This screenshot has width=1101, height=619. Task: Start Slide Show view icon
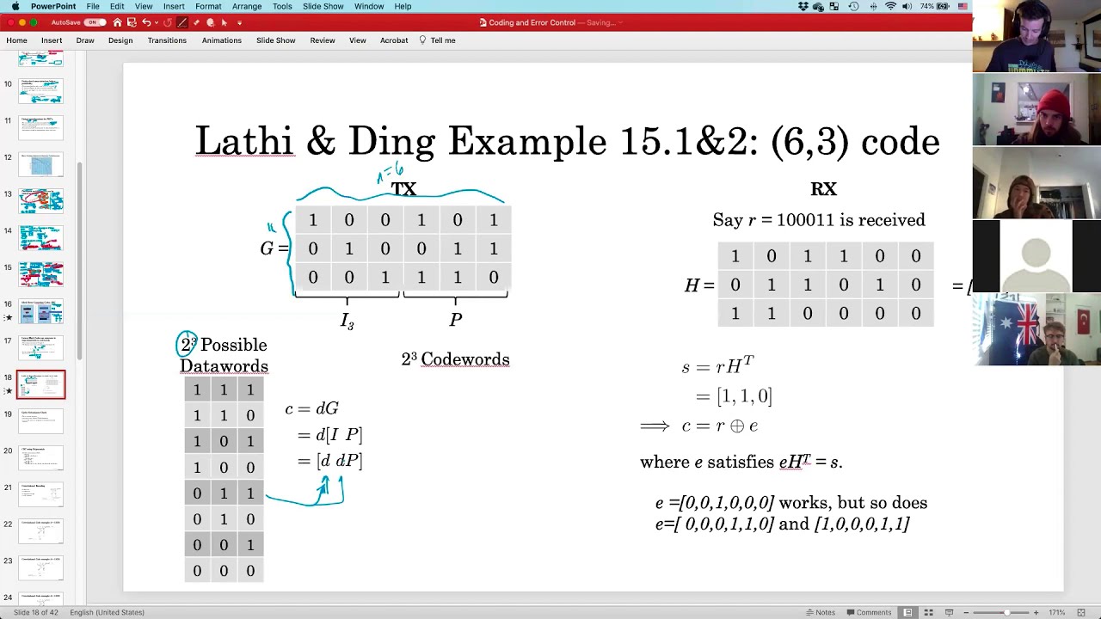tap(949, 612)
